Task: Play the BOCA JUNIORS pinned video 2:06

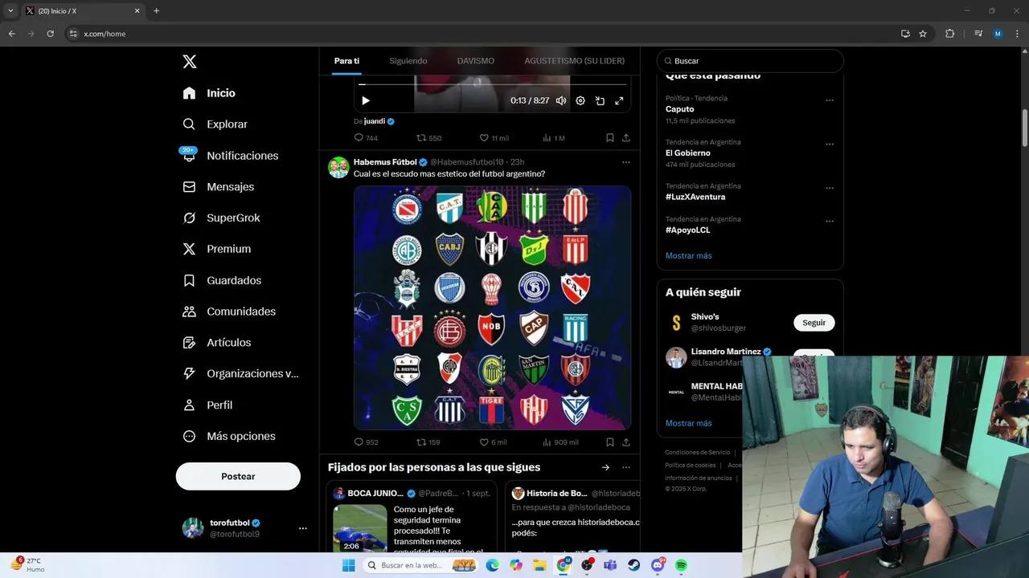Action: point(359,528)
